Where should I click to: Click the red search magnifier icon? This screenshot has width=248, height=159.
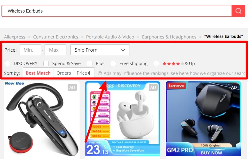coord(238,11)
